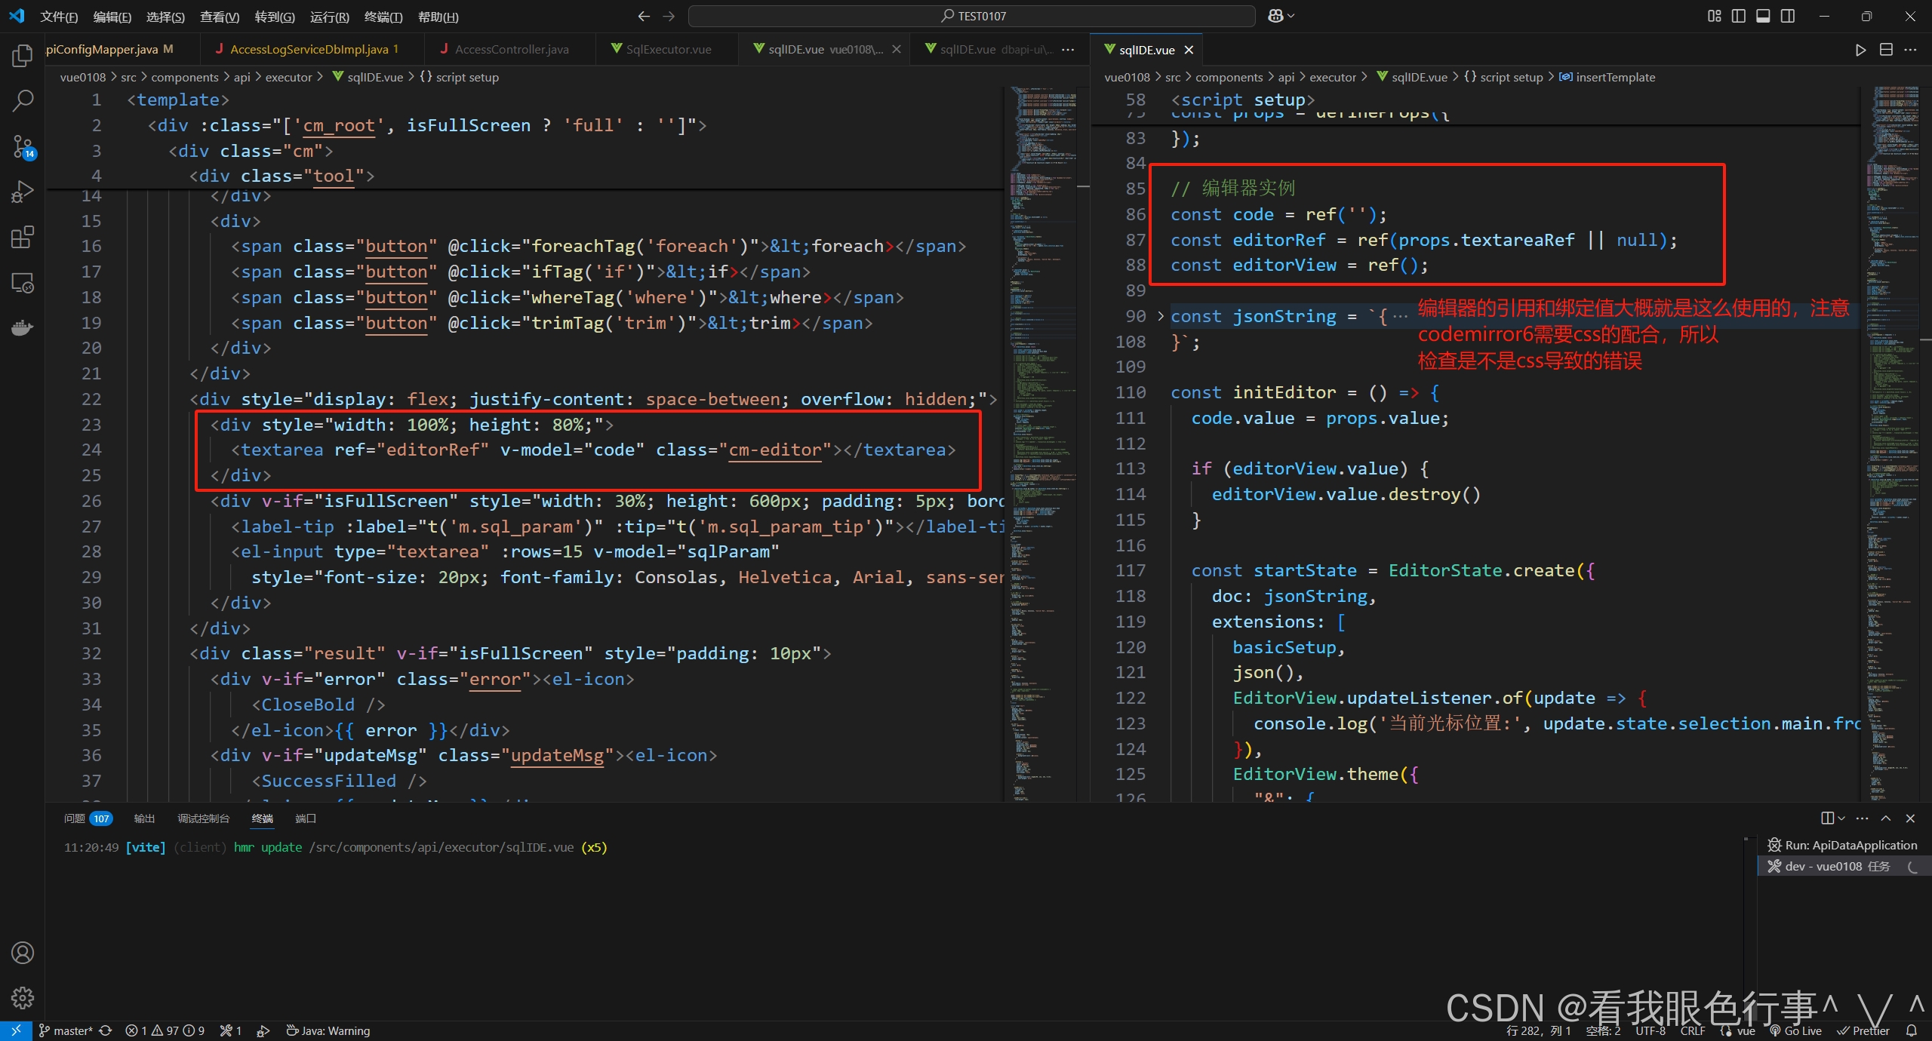Image resolution: width=1932 pixels, height=1041 pixels.
Task: Collapse the jsonString code fold at line 90
Action: (1160, 316)
